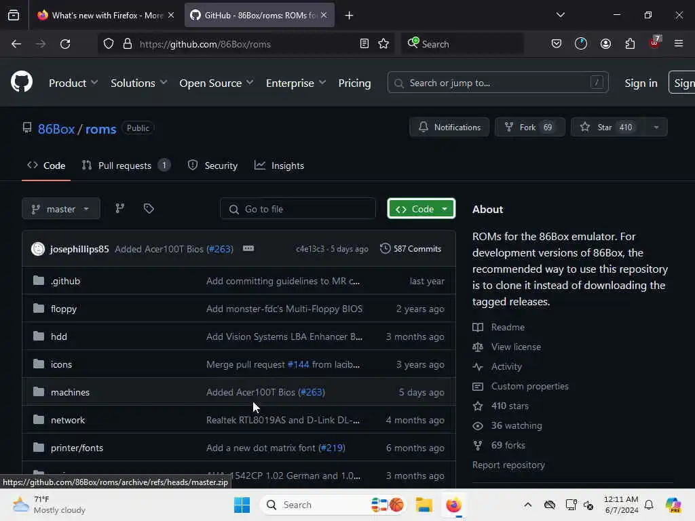695x521 pixels.
Task: Click the Notifications button
Action: [449, 127]
